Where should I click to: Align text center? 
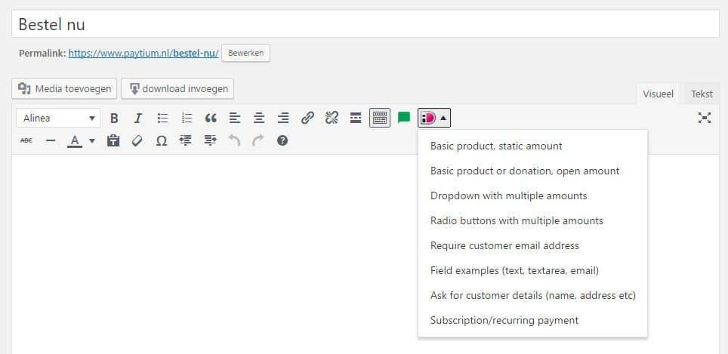point(259,118)
